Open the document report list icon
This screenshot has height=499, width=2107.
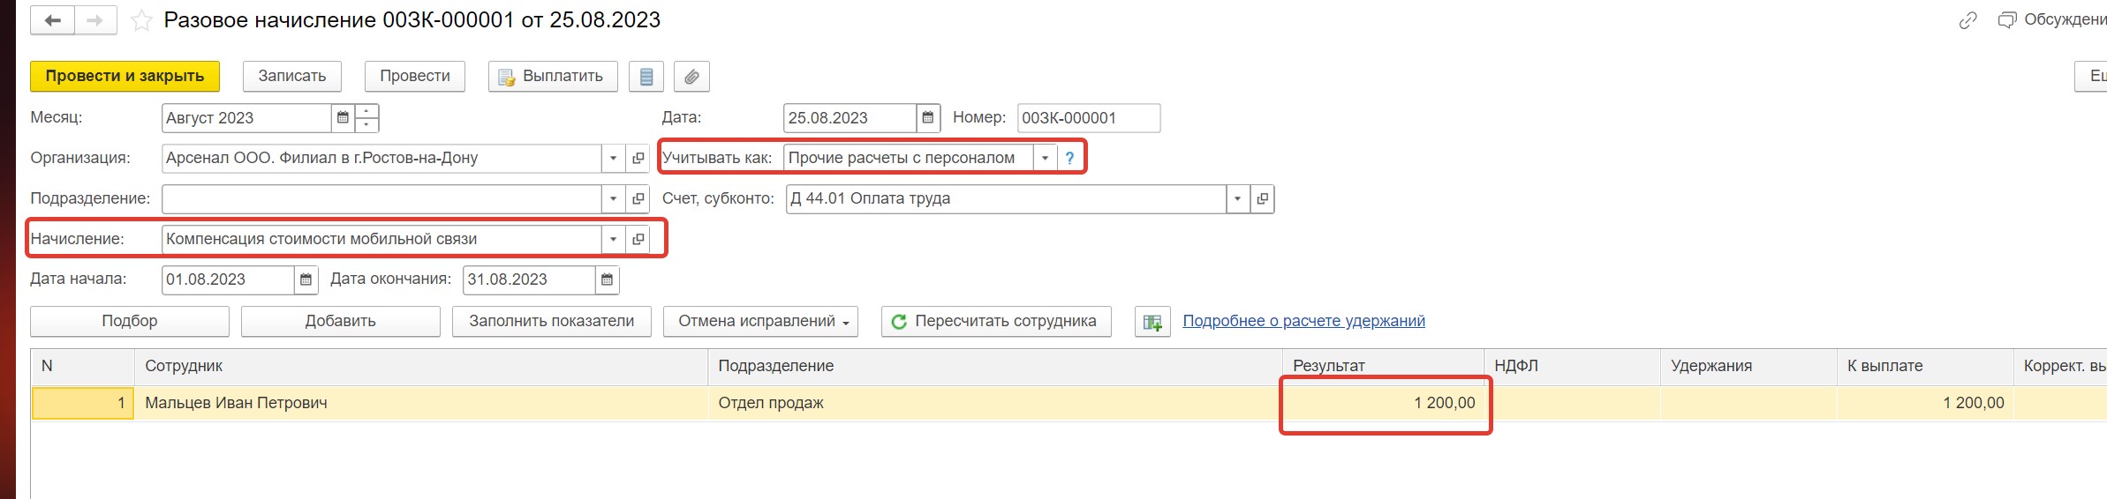coord(646,77)
